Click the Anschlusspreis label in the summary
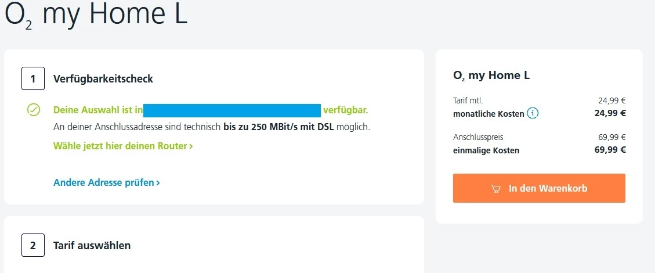 478,138
